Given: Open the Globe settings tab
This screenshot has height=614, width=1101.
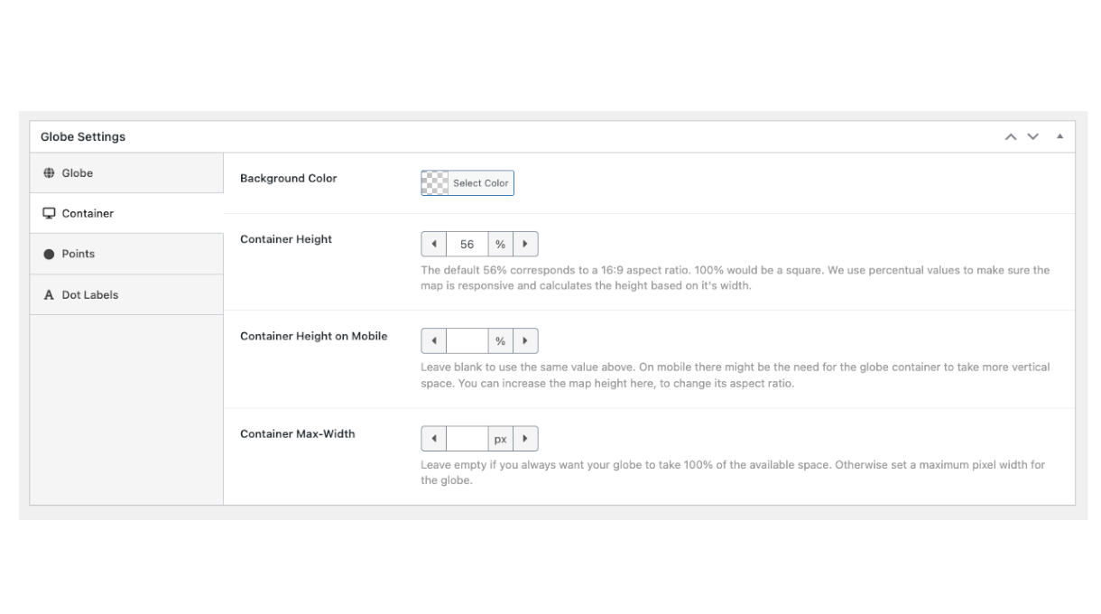Looking at the screenshot, I should (x=126, y=172).
